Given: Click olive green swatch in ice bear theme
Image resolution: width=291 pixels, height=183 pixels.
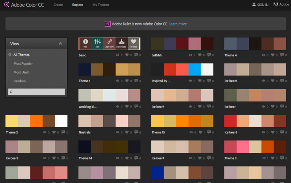Looking at the screenshot, I should 230,95.
